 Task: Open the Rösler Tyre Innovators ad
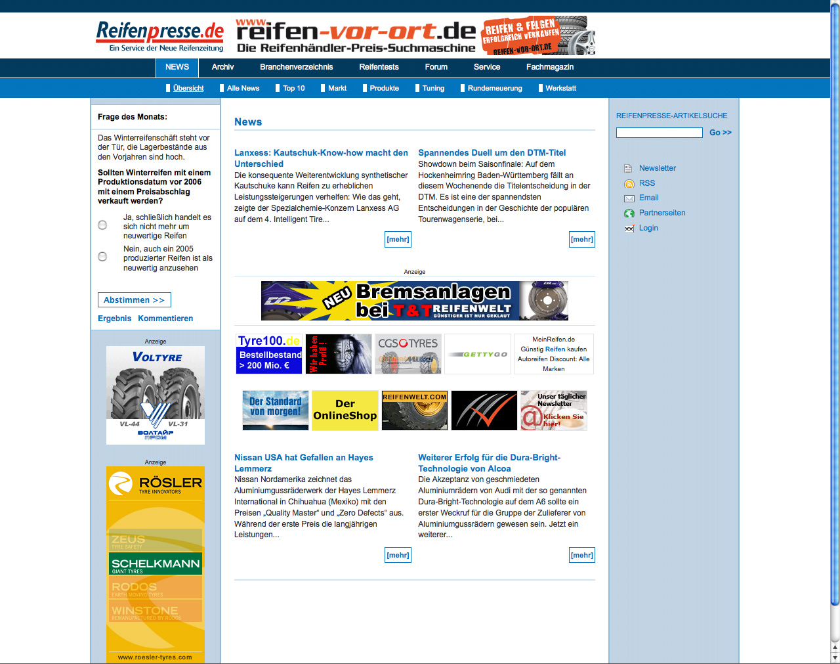(156, 565)
